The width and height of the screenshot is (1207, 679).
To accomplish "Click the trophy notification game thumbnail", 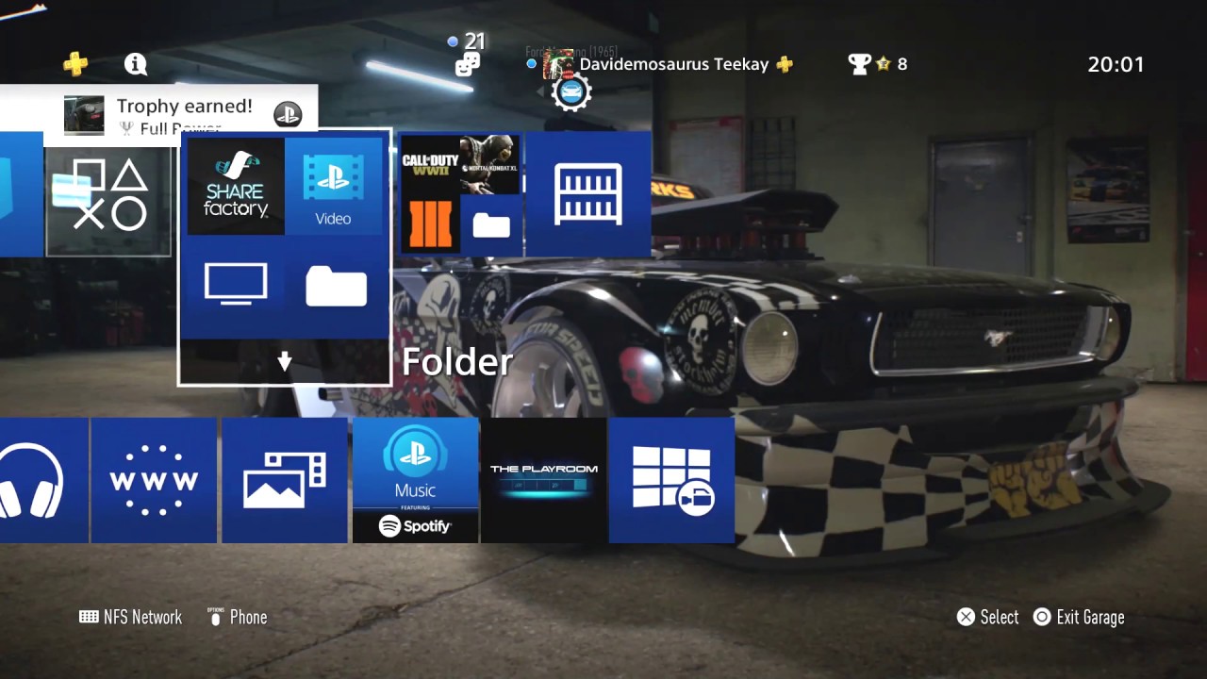I will point(84,115).
